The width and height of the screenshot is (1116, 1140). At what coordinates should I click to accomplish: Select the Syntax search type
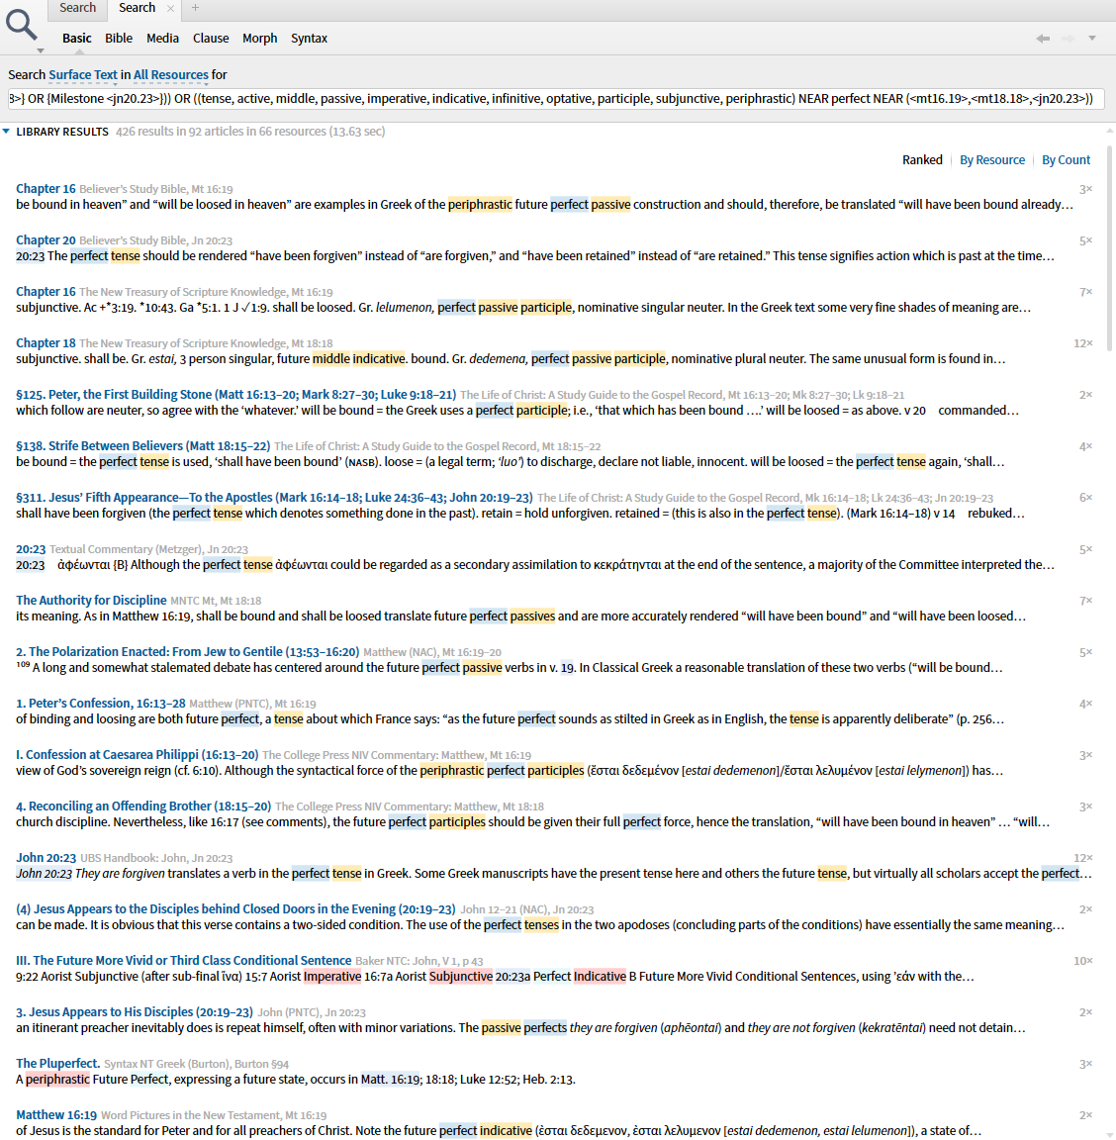[309, 39]
